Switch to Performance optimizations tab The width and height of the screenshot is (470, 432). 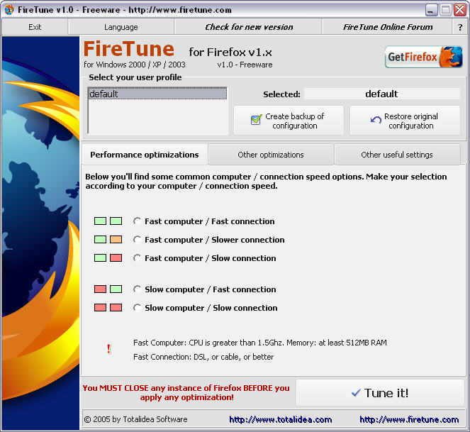[145, 155]
